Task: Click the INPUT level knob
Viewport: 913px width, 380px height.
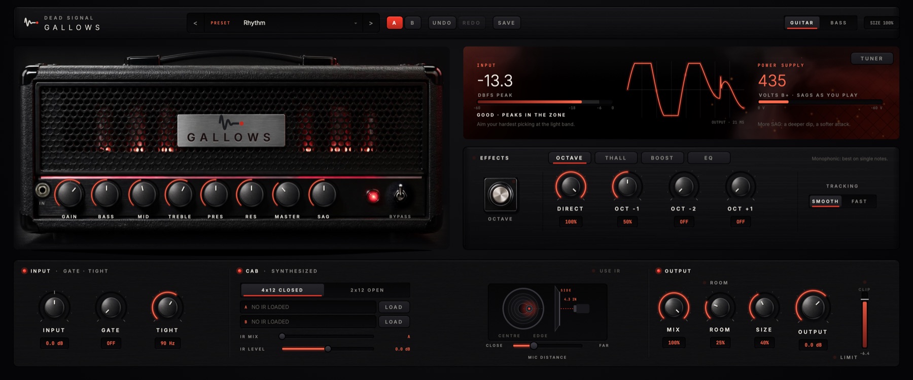Action: pos(54,307)
